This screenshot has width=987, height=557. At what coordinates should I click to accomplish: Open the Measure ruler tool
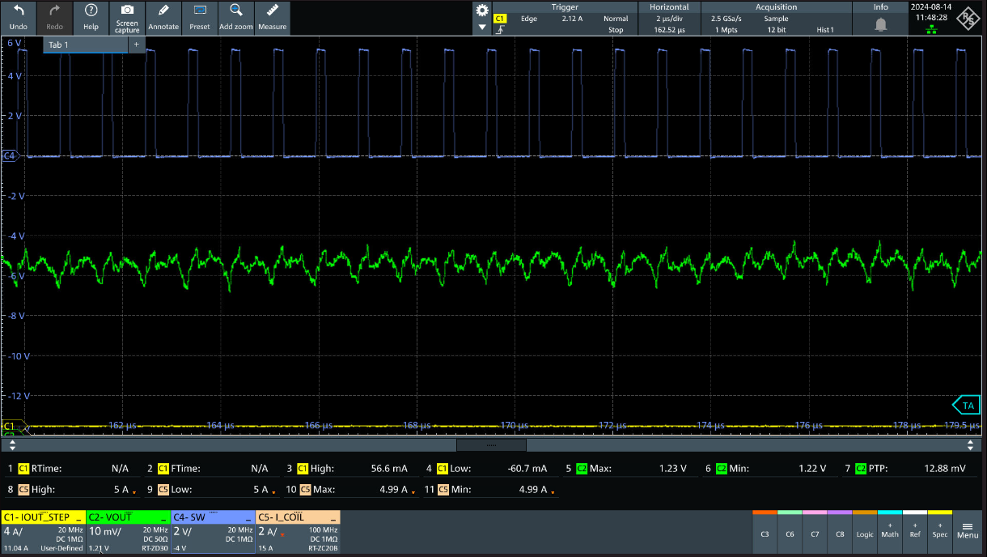click(273, 16)
